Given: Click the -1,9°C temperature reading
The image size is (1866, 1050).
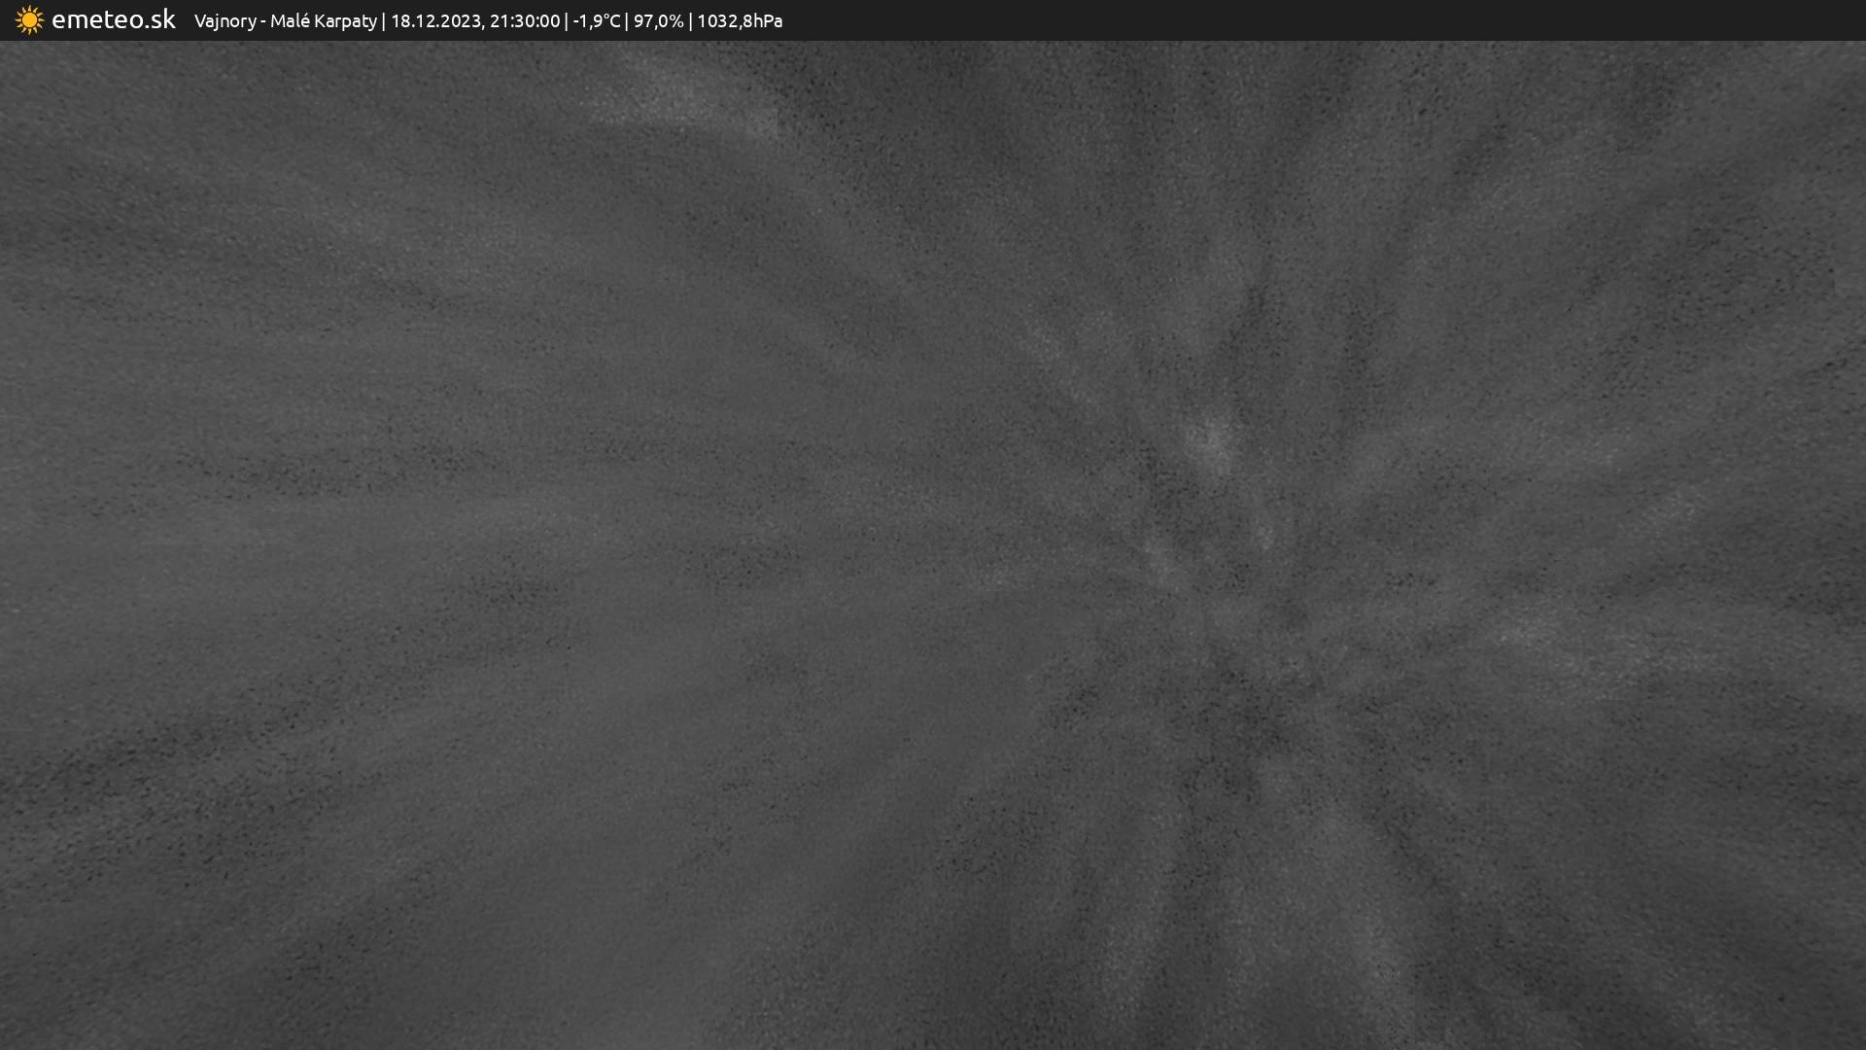Looking at the screenshot, I should point(596,20).
